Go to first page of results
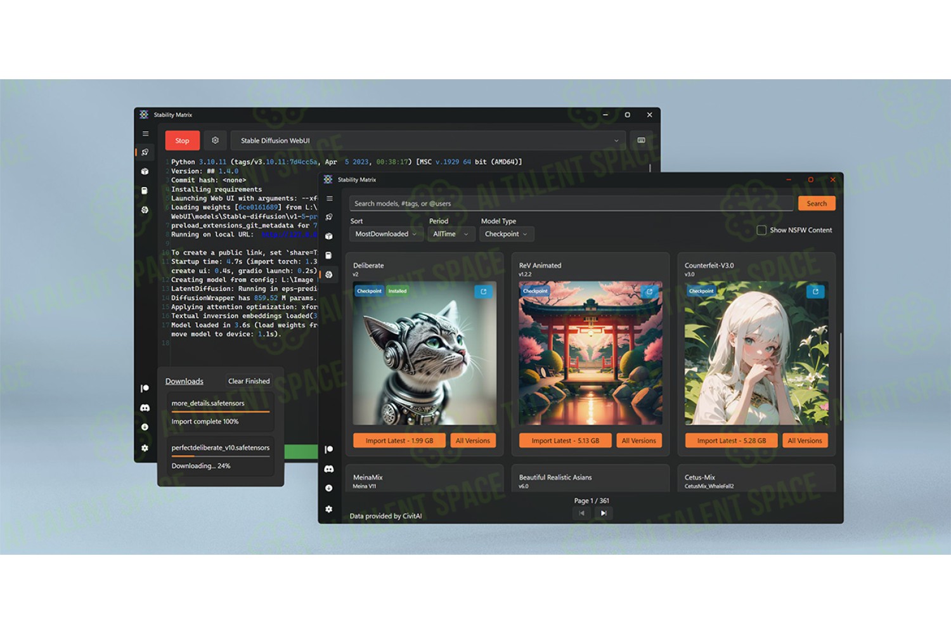Image resolution: width=951 pixels, height=634 pixels. pyautogui.click(x=581, y=513)
